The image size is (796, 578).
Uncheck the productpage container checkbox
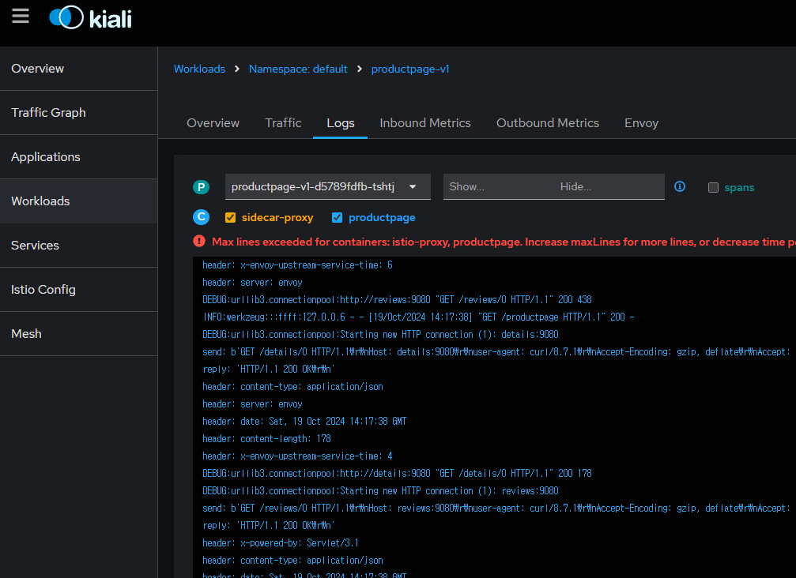(x=338, y=218)
